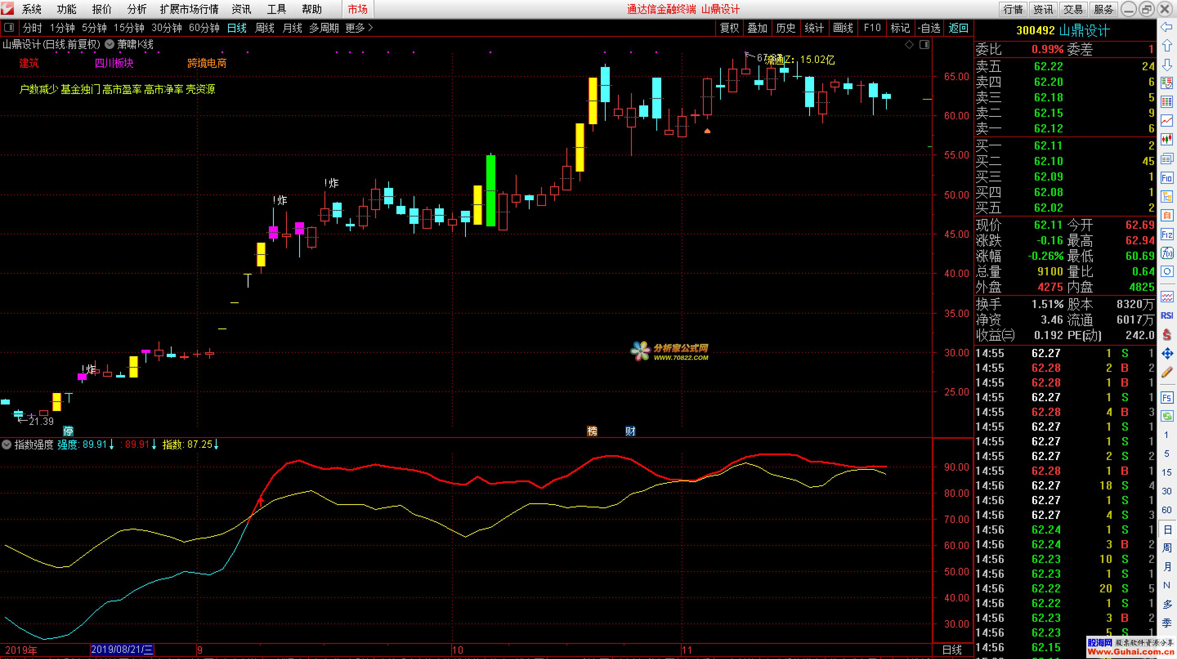
Task: Open the news documents icon in sidebar
Action: coord(1167,159)
